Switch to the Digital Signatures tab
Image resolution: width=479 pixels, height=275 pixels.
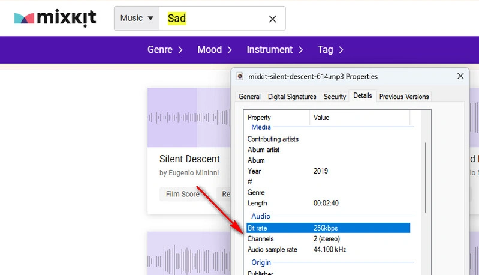click(x=292, y=97)
